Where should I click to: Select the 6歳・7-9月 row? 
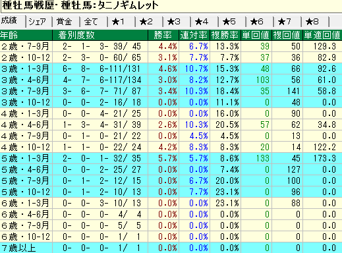tap(171, 225)
